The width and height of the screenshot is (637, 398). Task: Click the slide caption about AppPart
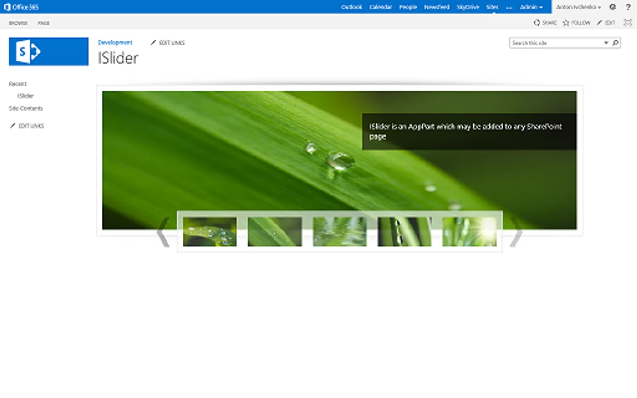469,131
